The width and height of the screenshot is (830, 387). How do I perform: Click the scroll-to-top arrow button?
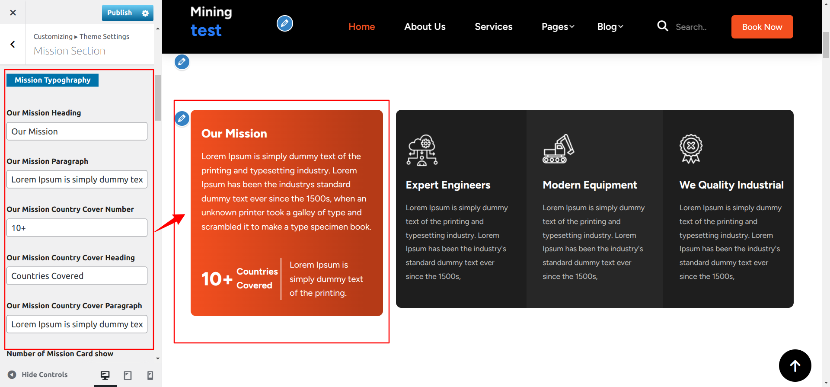pyautogui.click(x=795, y=366)
